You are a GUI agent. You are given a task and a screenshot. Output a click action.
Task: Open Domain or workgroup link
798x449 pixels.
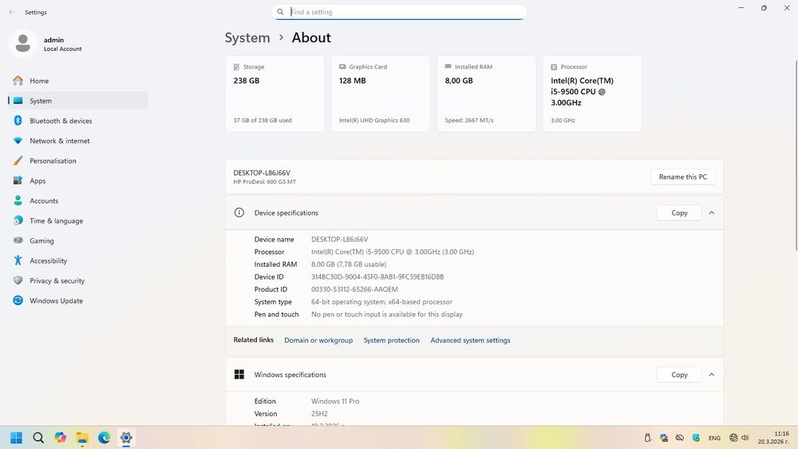(x=318, y=340)
